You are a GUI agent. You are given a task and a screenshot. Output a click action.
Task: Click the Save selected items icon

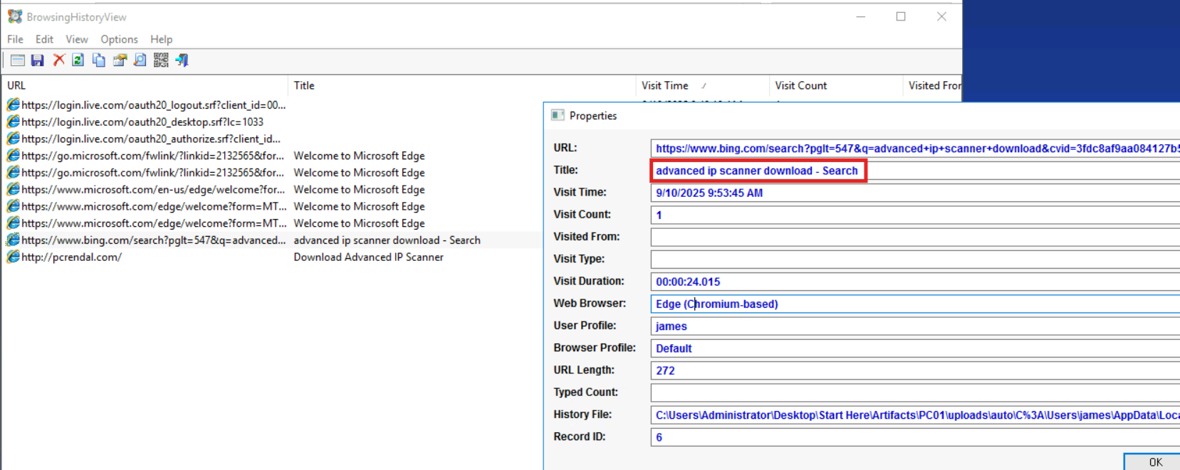38,60
